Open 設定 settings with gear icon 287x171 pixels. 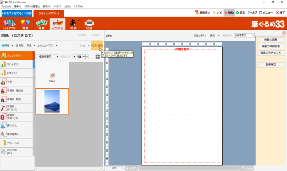pos(240,13)
